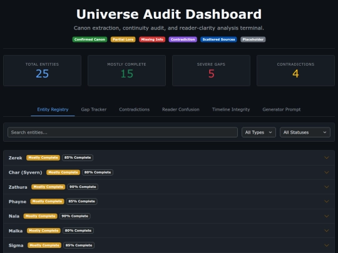
Task: Click Zerek's Mostly Complete status badge
Action: click(43, 157)
